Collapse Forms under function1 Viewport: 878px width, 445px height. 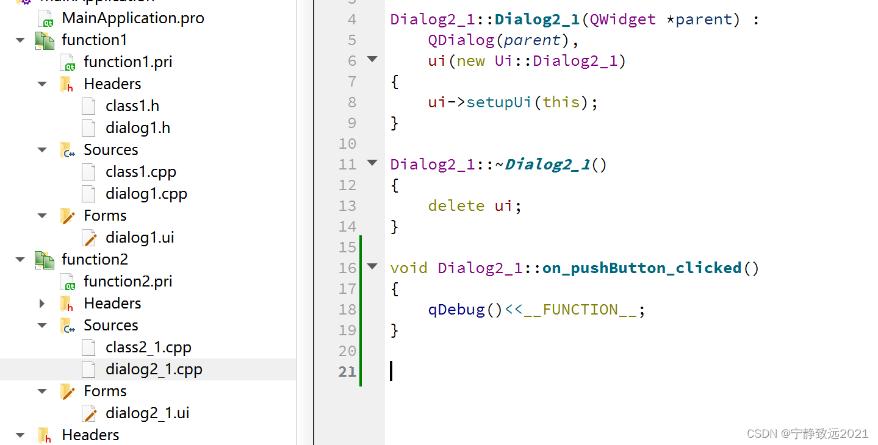coord(42,215)
